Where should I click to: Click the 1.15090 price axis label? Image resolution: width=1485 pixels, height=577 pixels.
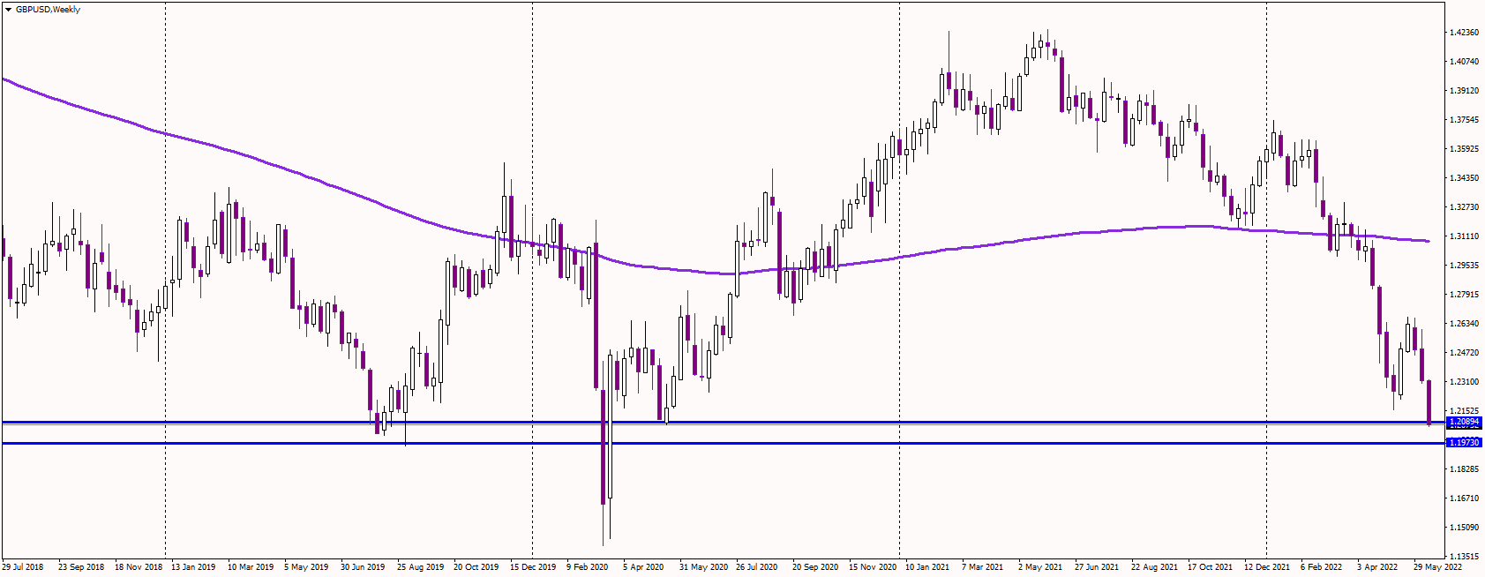pos(1465,528)
